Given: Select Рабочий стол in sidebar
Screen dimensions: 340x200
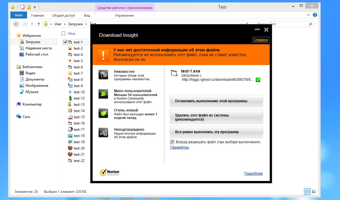Looking at the screenshot, I should click(x=37, y=54).
